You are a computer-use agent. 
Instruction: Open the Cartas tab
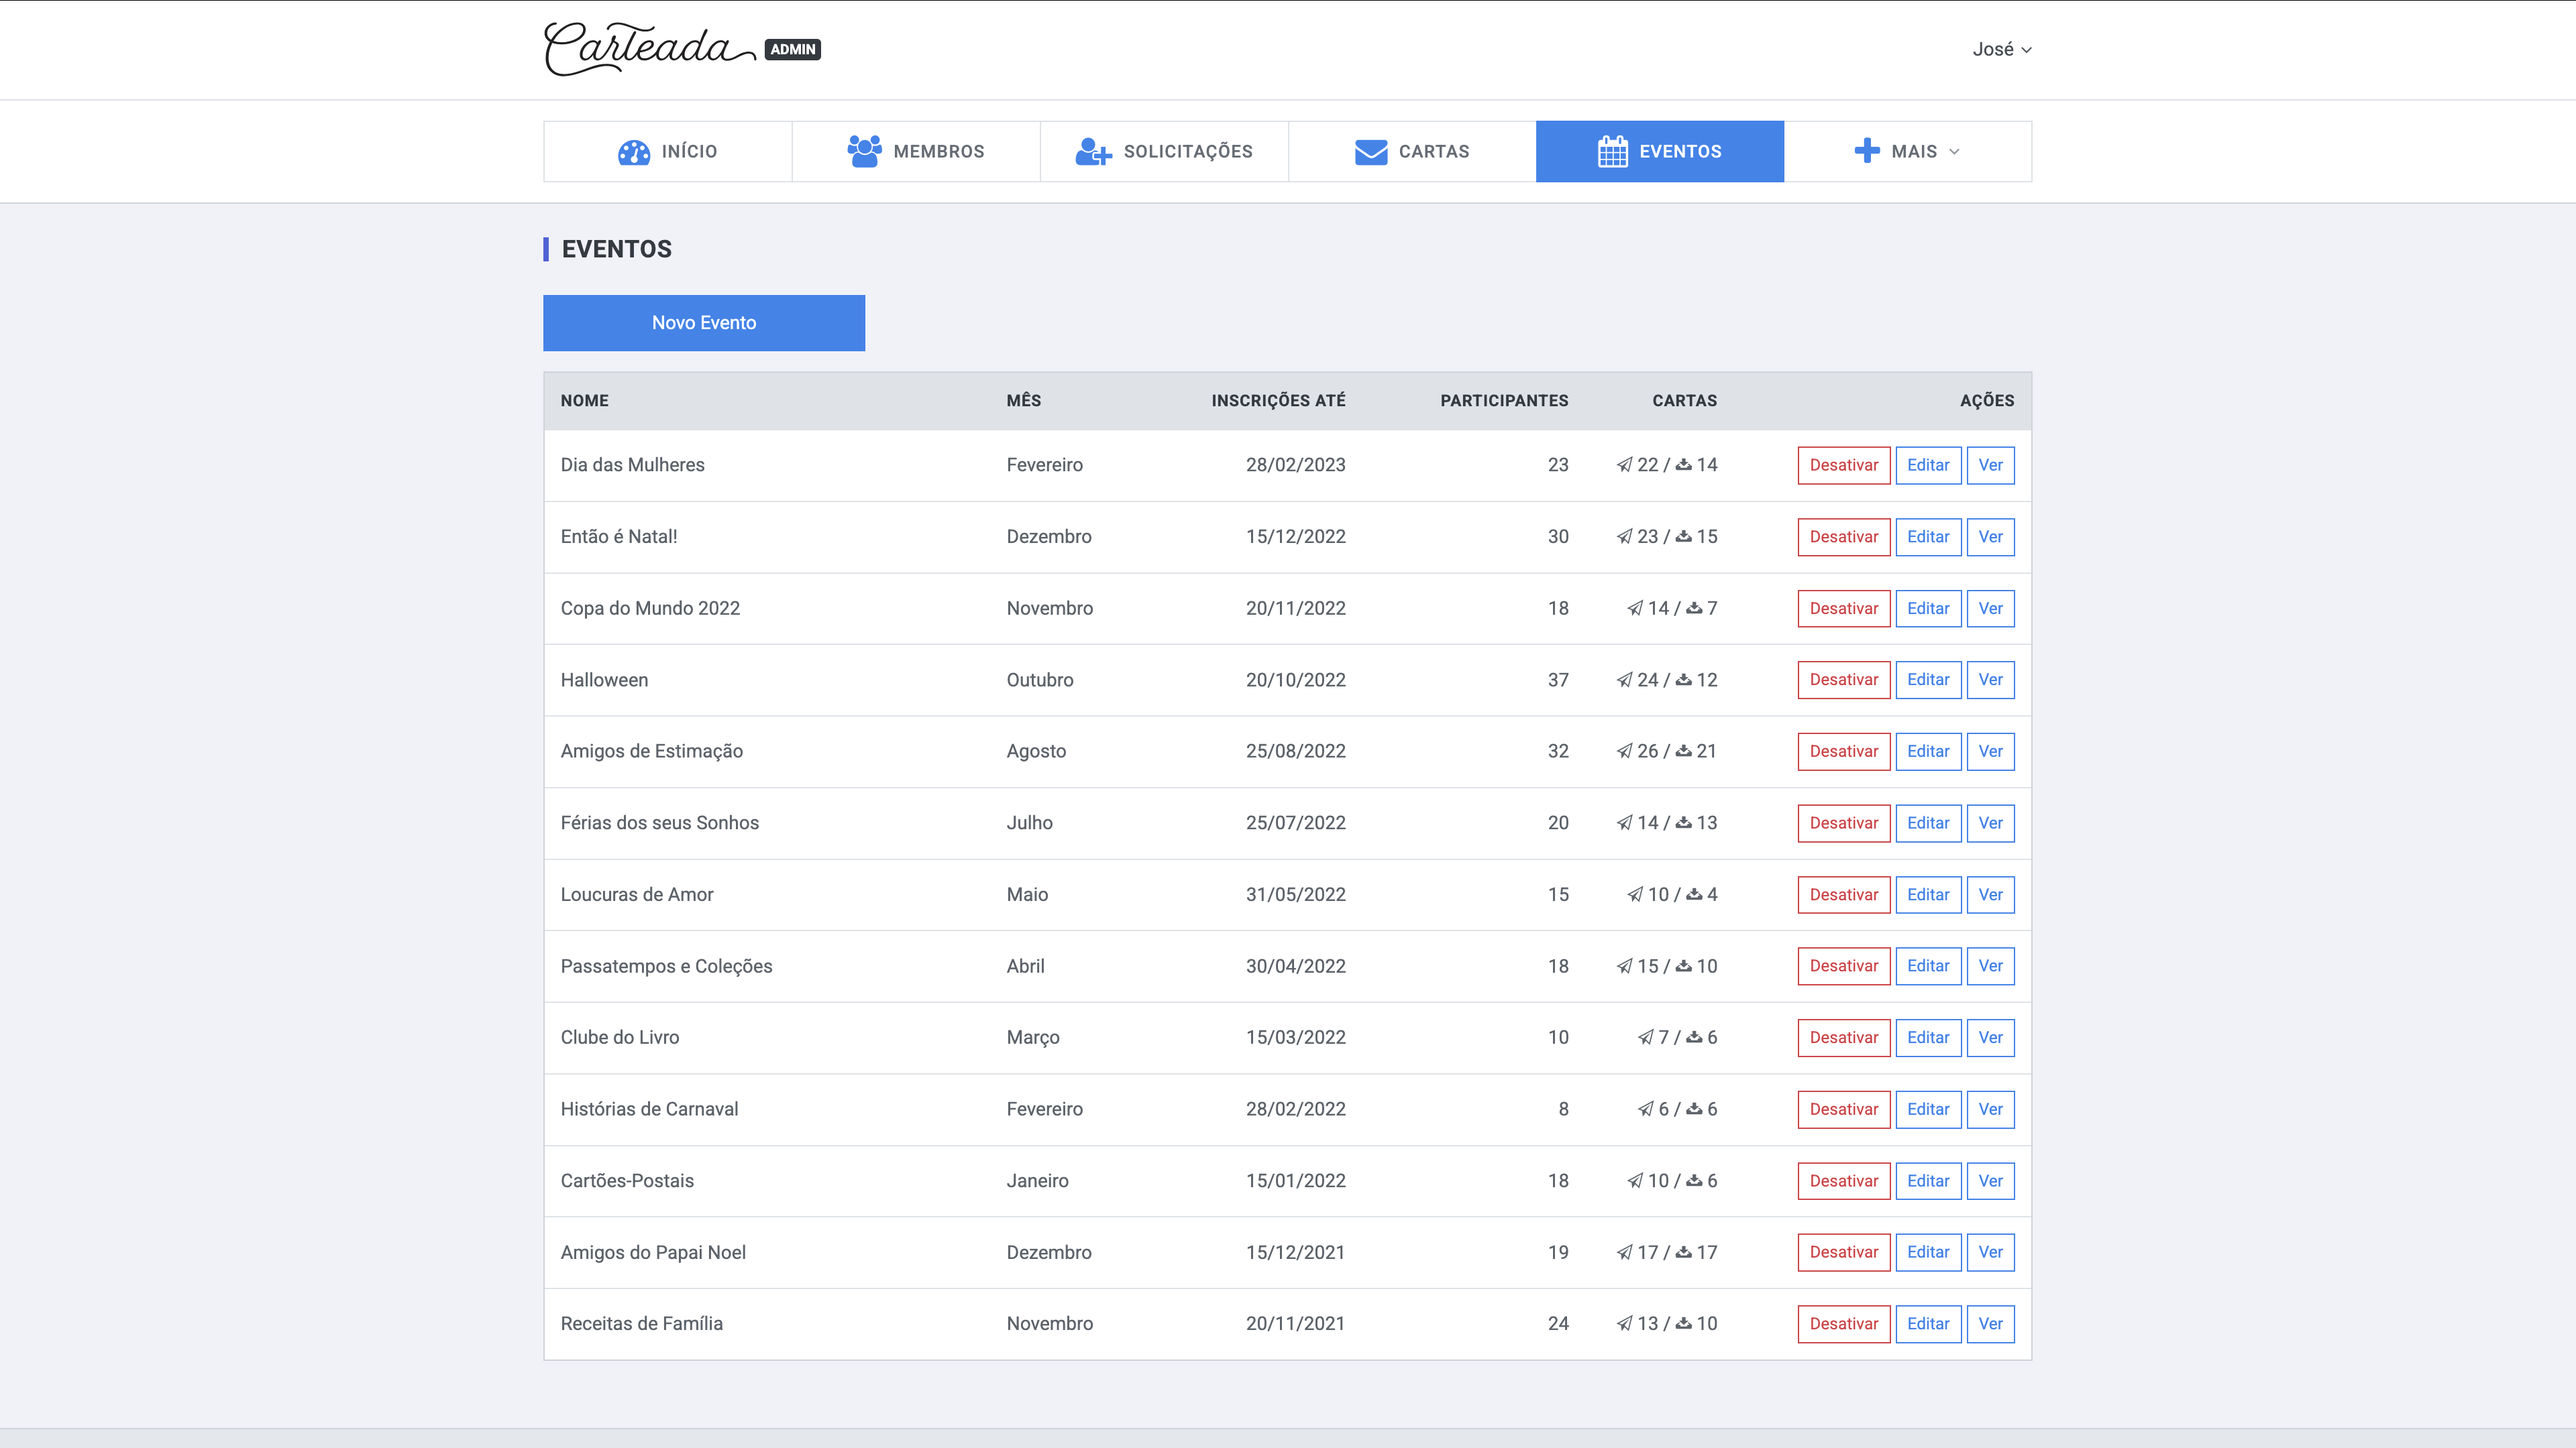(x=1412, y=152)
